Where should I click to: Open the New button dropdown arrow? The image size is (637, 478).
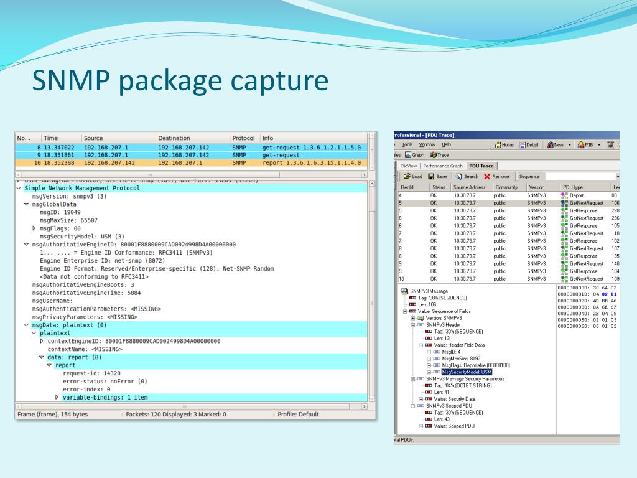570,144
